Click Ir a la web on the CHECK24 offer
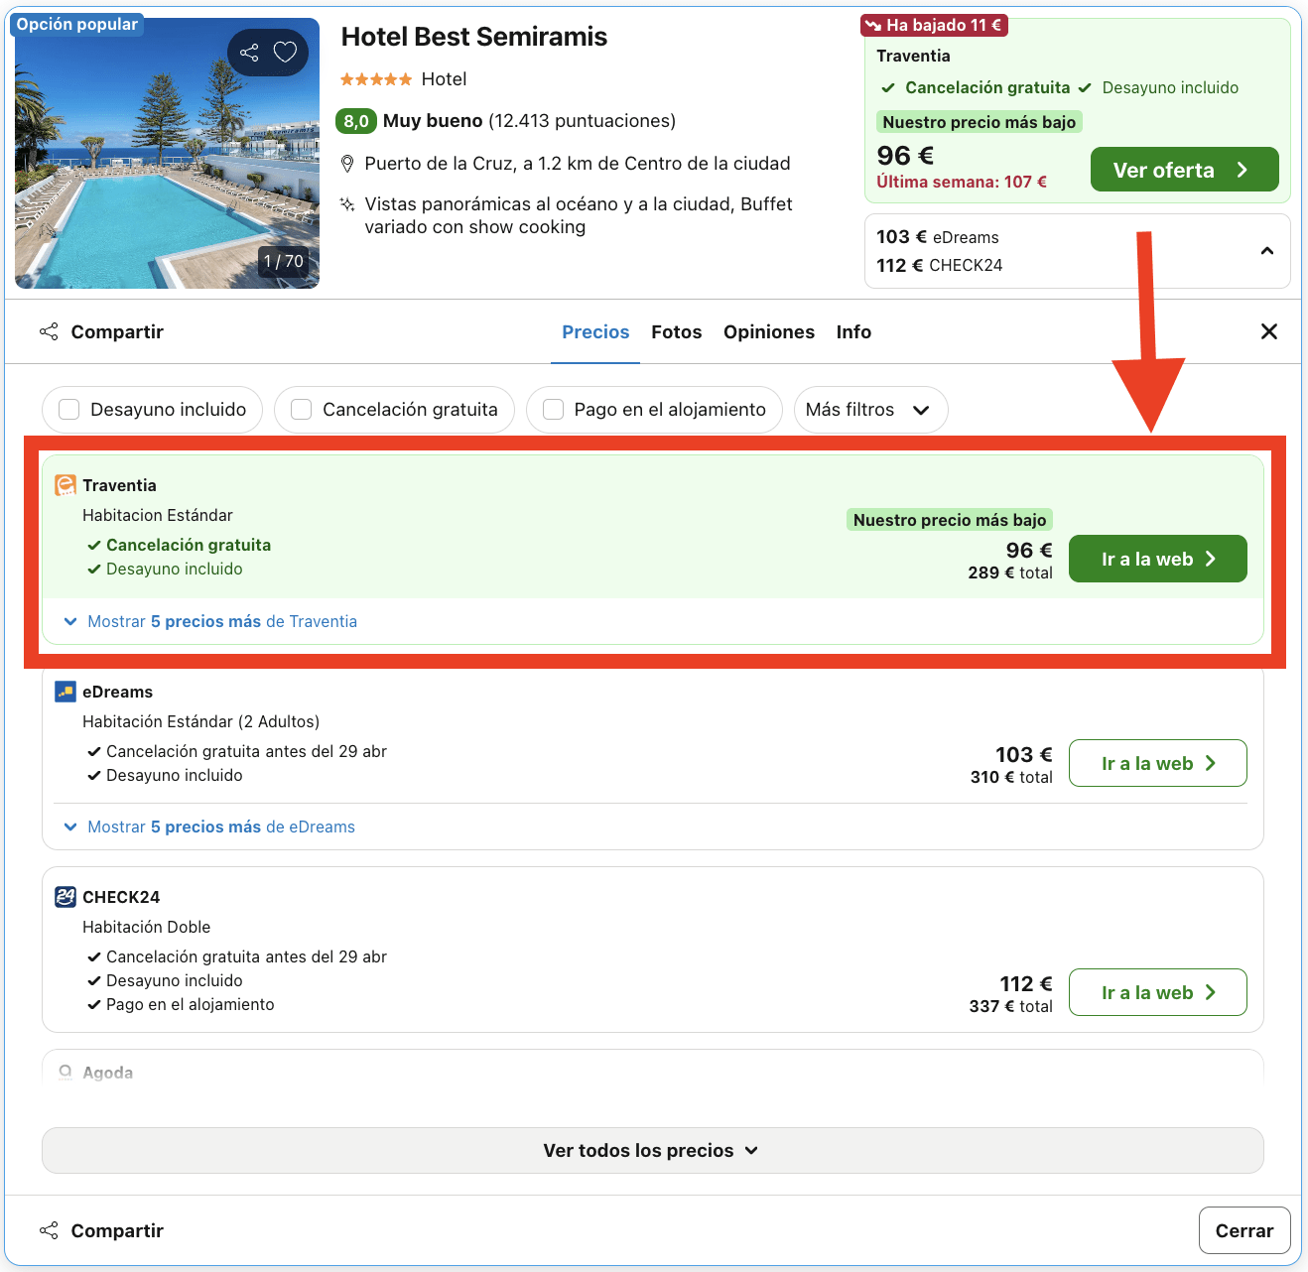Viewport: 1308px width, 1272px height. (x=1157, y=991)
